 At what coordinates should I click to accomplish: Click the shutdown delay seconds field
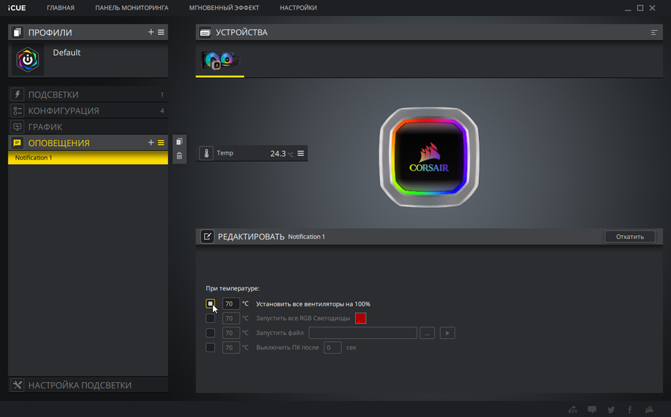333,347
